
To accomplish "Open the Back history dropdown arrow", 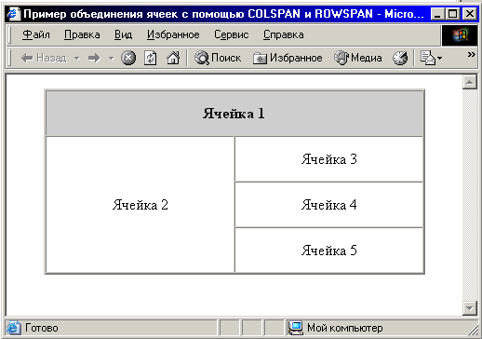I will [77, 58].
